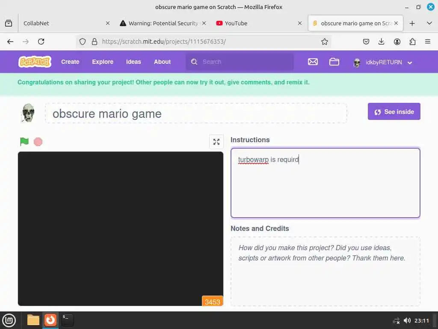Go back with the Firefox back arrow

(10, 42)
